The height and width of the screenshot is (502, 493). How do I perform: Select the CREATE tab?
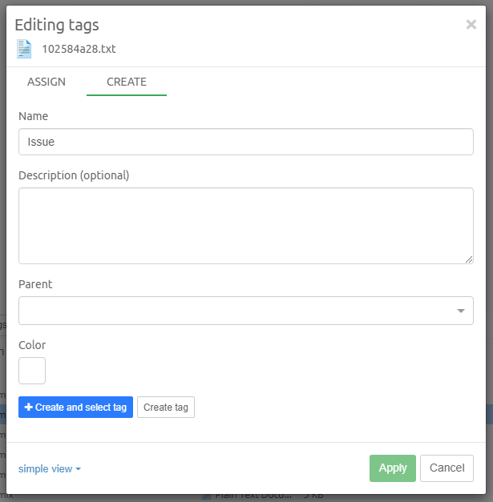tap(127, 82)
